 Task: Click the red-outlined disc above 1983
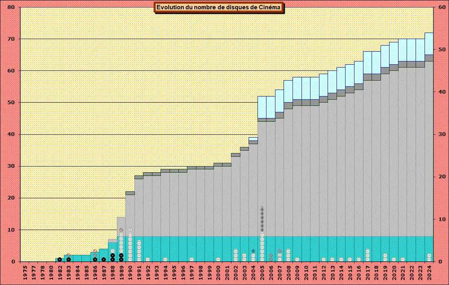pos(69,255)
